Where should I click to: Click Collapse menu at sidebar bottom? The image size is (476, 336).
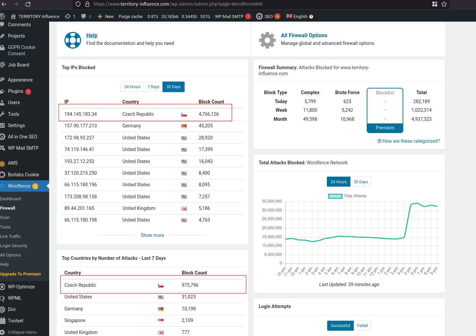(x=22, y=332)
